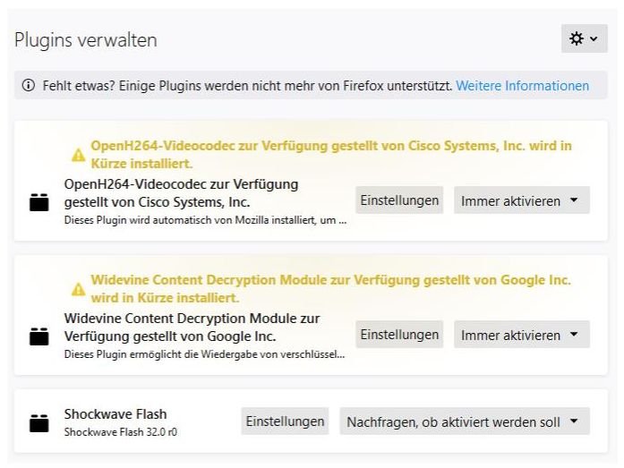The height and width of the screenshot is (468, 624).
Task: Click the Widevine Content Decryption Module name
Action: pyautogui.click(x=192, y=328)
